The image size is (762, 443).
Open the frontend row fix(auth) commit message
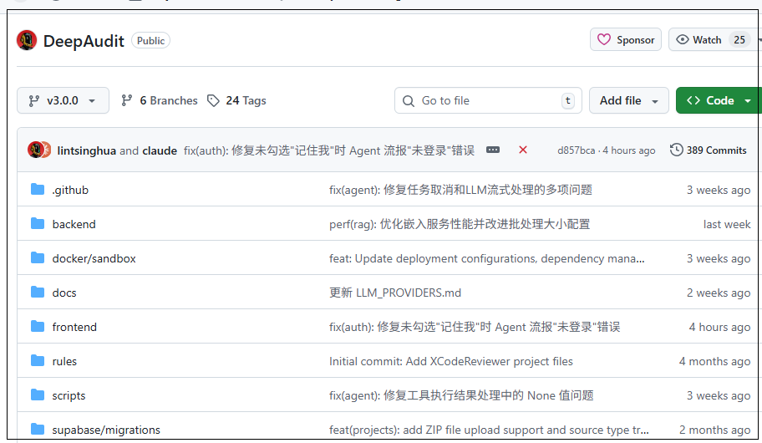click(475, 327)
